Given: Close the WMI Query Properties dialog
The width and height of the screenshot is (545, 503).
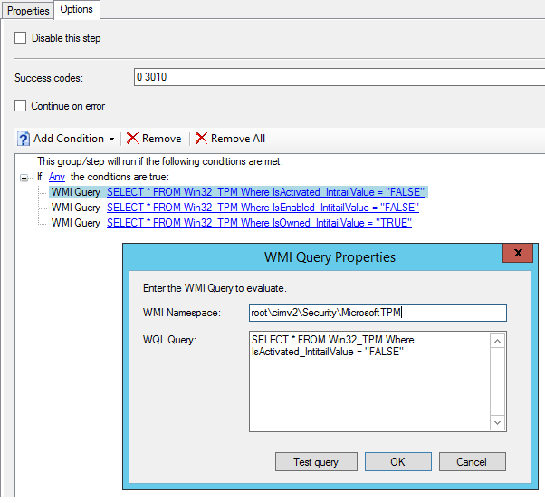Looking at the screenshot, I should [517, 255].
